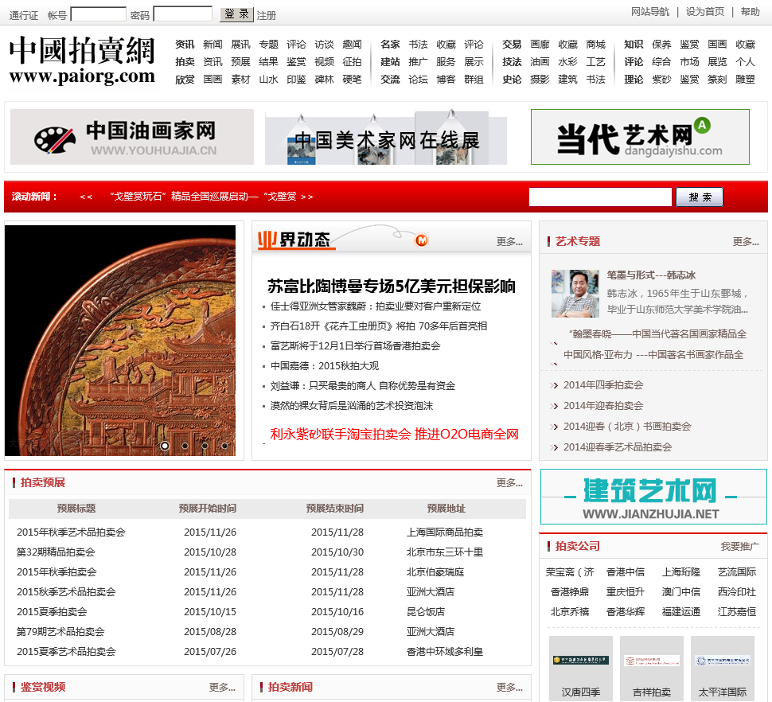The image size is (772, 702).
Task: Open 荣宝斋 auction company link
Action: coord(570,572)
